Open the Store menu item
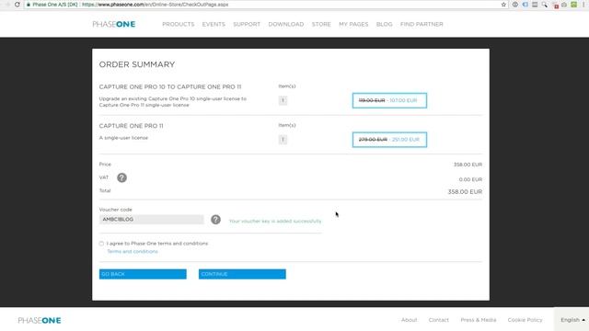Image resolution: width=589 pixels, height=331 pixels. pos(321,25)
